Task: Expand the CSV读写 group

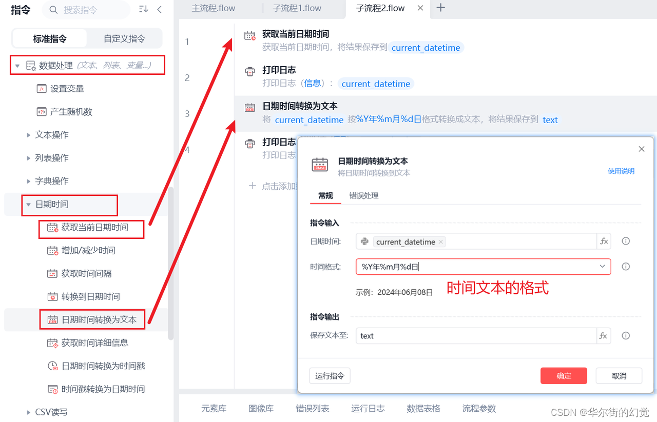Action: coord(29,412)
